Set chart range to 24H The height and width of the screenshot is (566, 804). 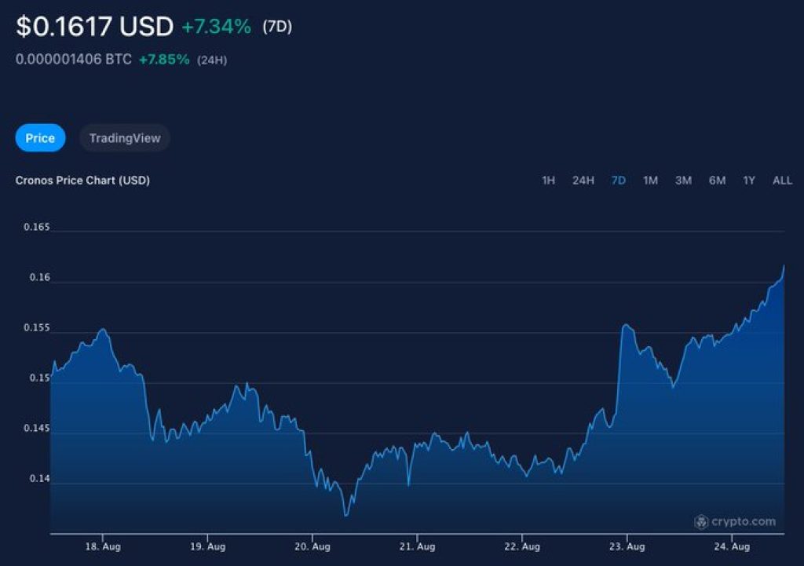coord(583,181)
